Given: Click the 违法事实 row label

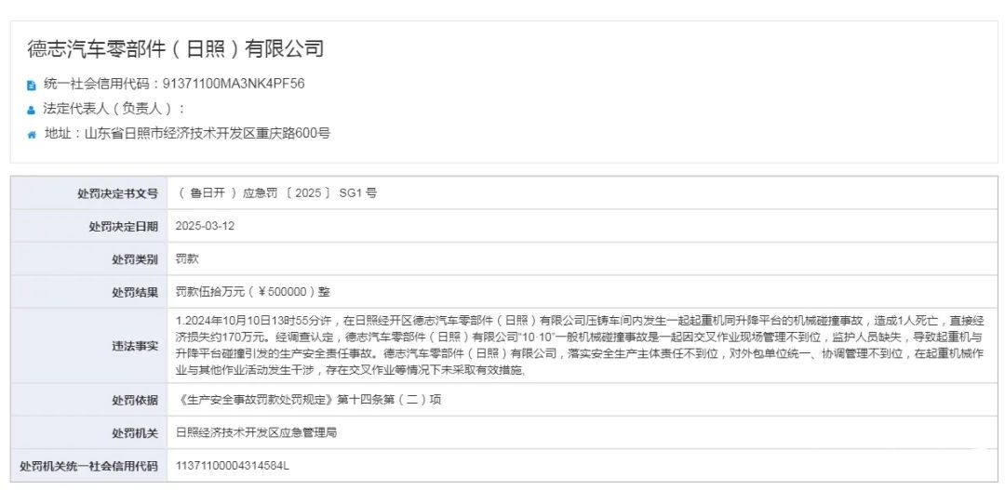Looking at the screenshot, I should click(x=135, y=346).
